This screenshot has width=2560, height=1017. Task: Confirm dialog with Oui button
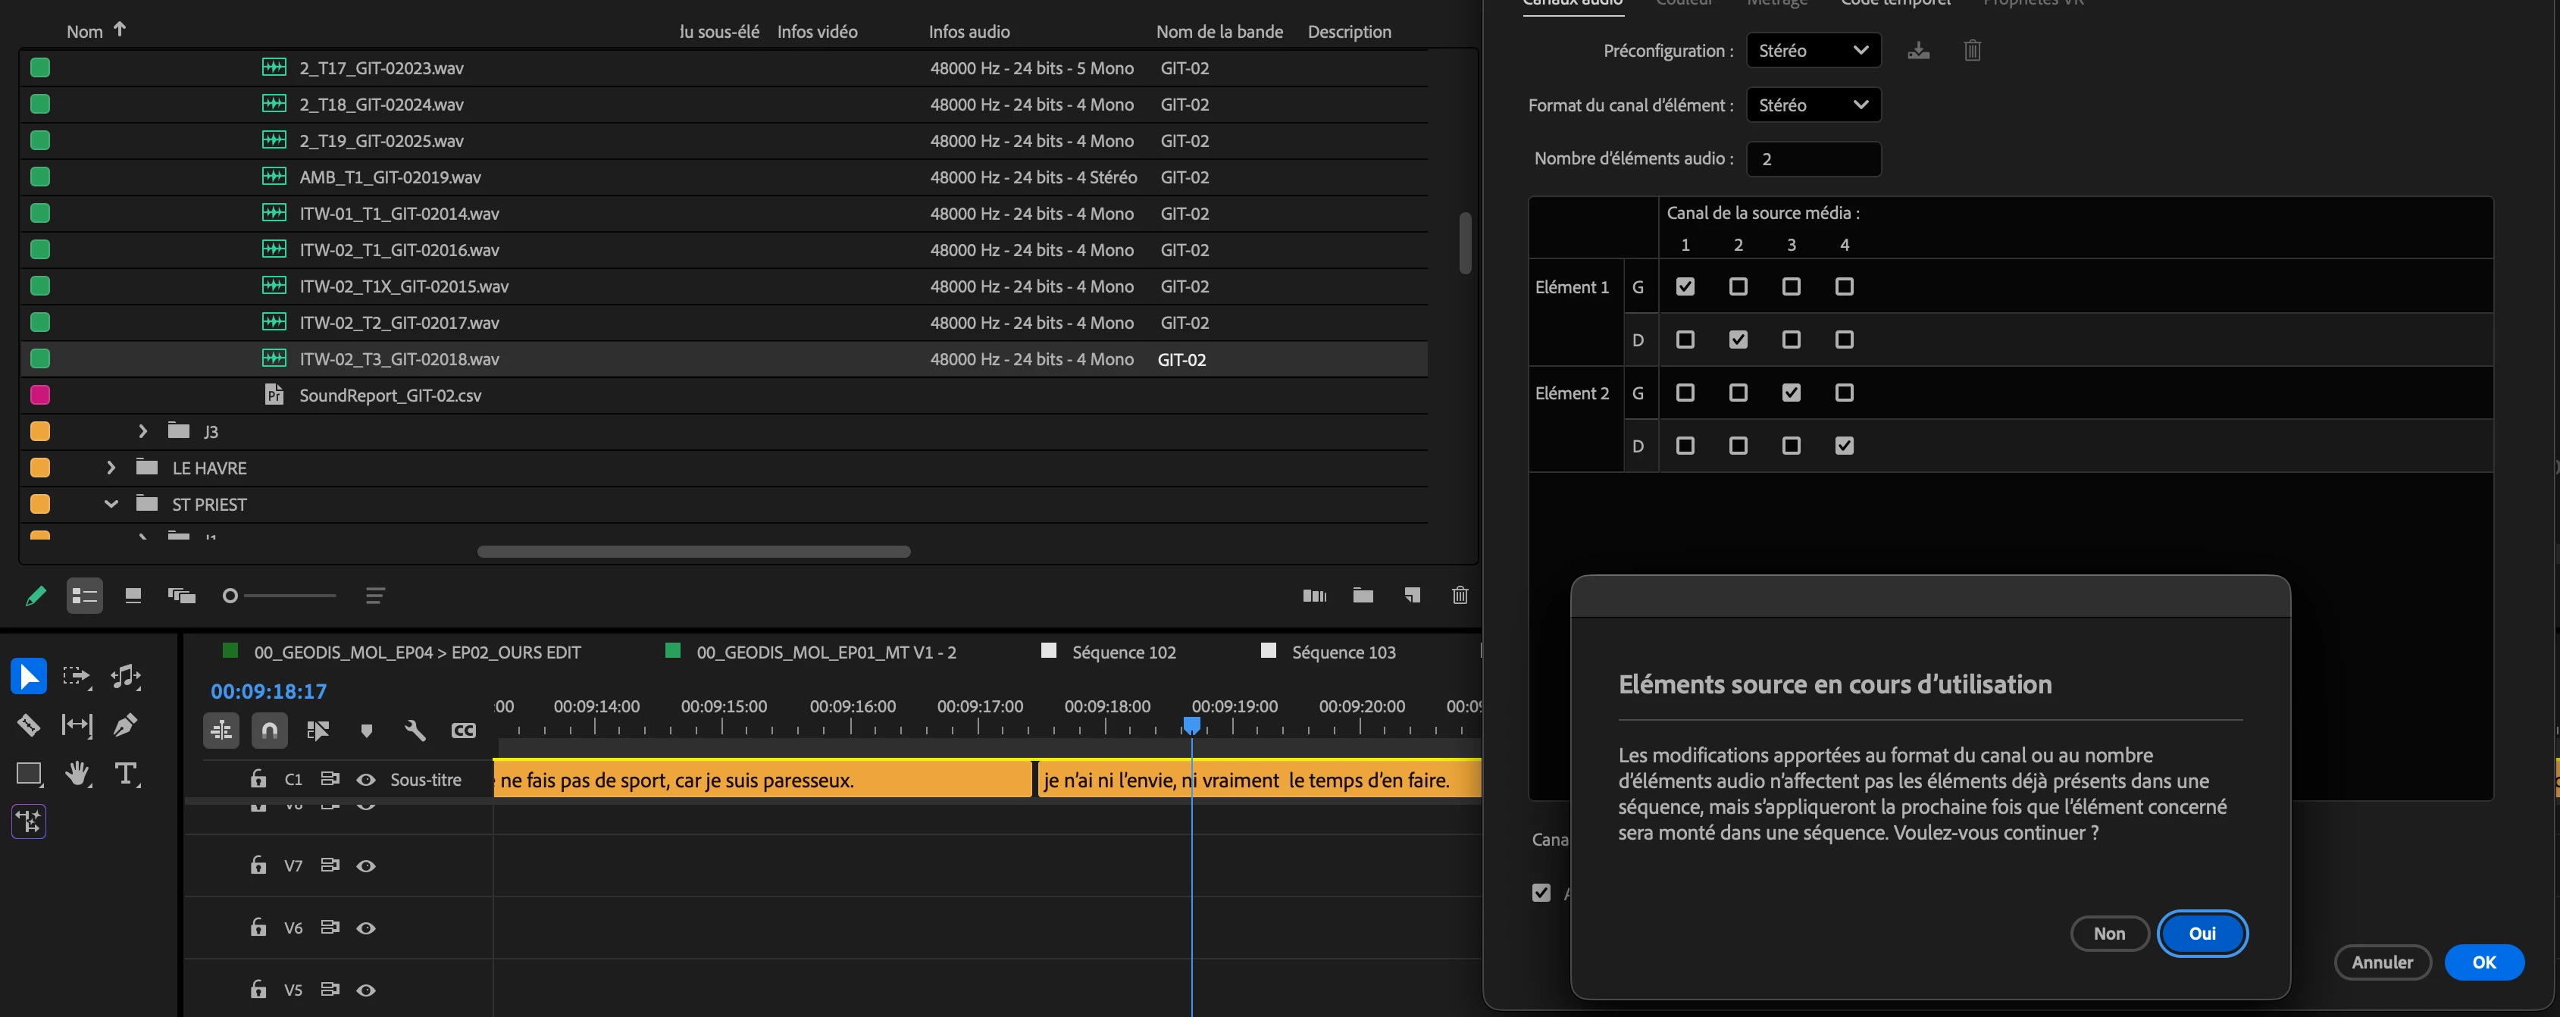pyautogui.click(x=2202, y=934)
